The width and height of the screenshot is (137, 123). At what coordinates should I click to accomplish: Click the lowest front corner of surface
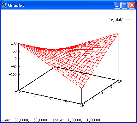pyautogui.click(x=82, y=88)
